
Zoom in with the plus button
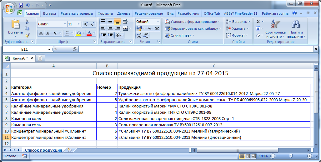coord(309,156)
